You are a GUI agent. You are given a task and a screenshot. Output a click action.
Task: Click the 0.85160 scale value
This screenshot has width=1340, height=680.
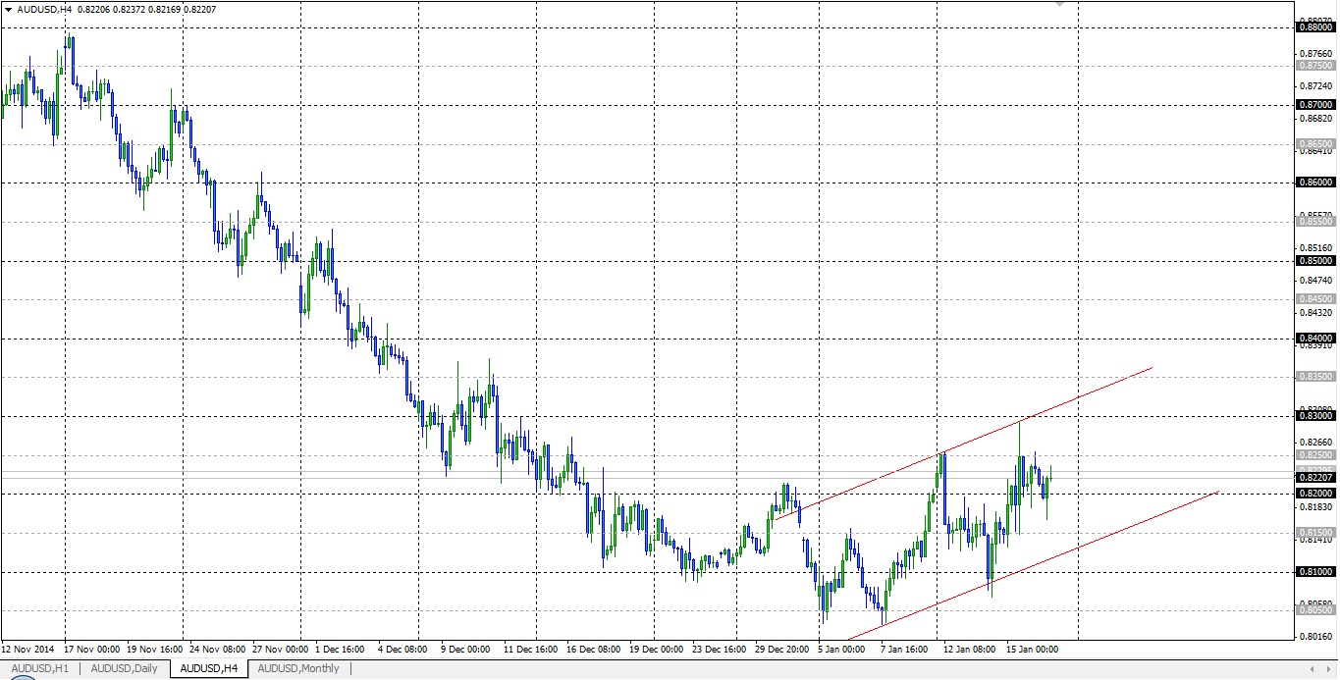tap(1314, 248)
